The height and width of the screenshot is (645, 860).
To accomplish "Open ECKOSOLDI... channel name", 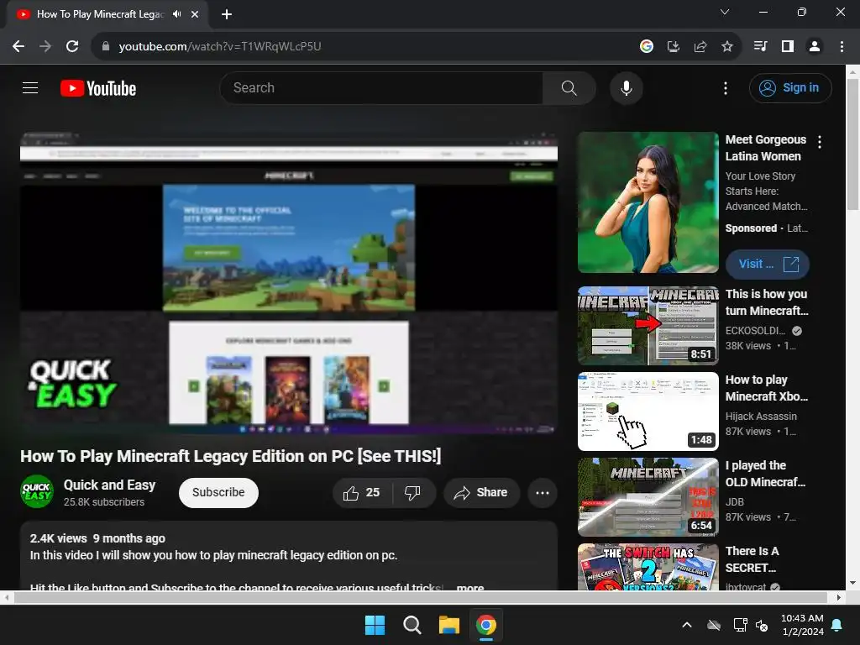I will (x=755, y=331).
